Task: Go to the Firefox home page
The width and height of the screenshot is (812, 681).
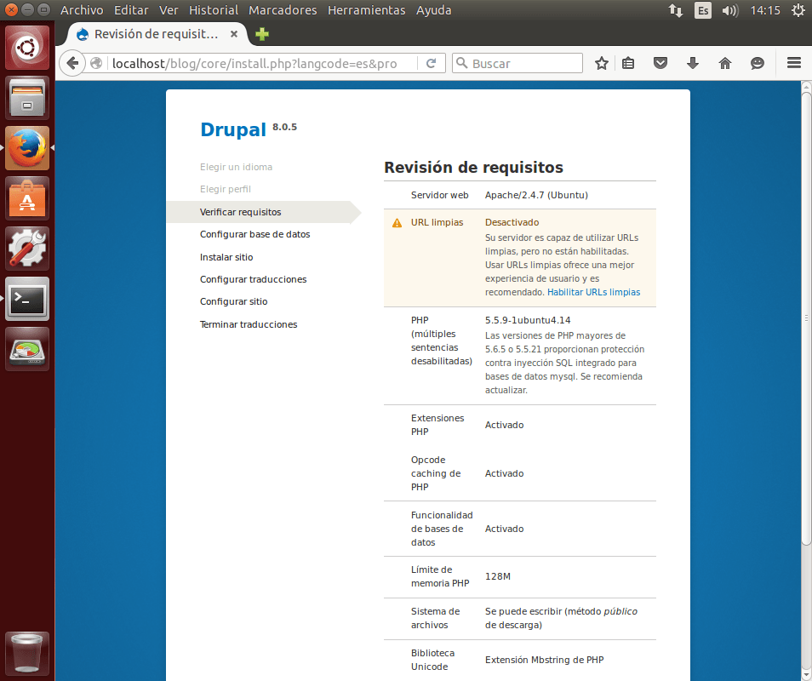Action: (x=725, y=63)
